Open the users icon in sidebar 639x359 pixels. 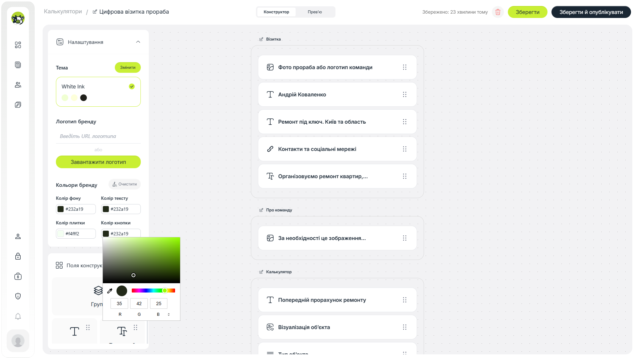(18, 85)
